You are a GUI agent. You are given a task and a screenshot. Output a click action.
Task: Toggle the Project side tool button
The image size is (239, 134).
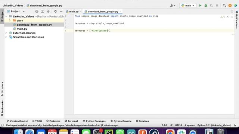point(2,16)
